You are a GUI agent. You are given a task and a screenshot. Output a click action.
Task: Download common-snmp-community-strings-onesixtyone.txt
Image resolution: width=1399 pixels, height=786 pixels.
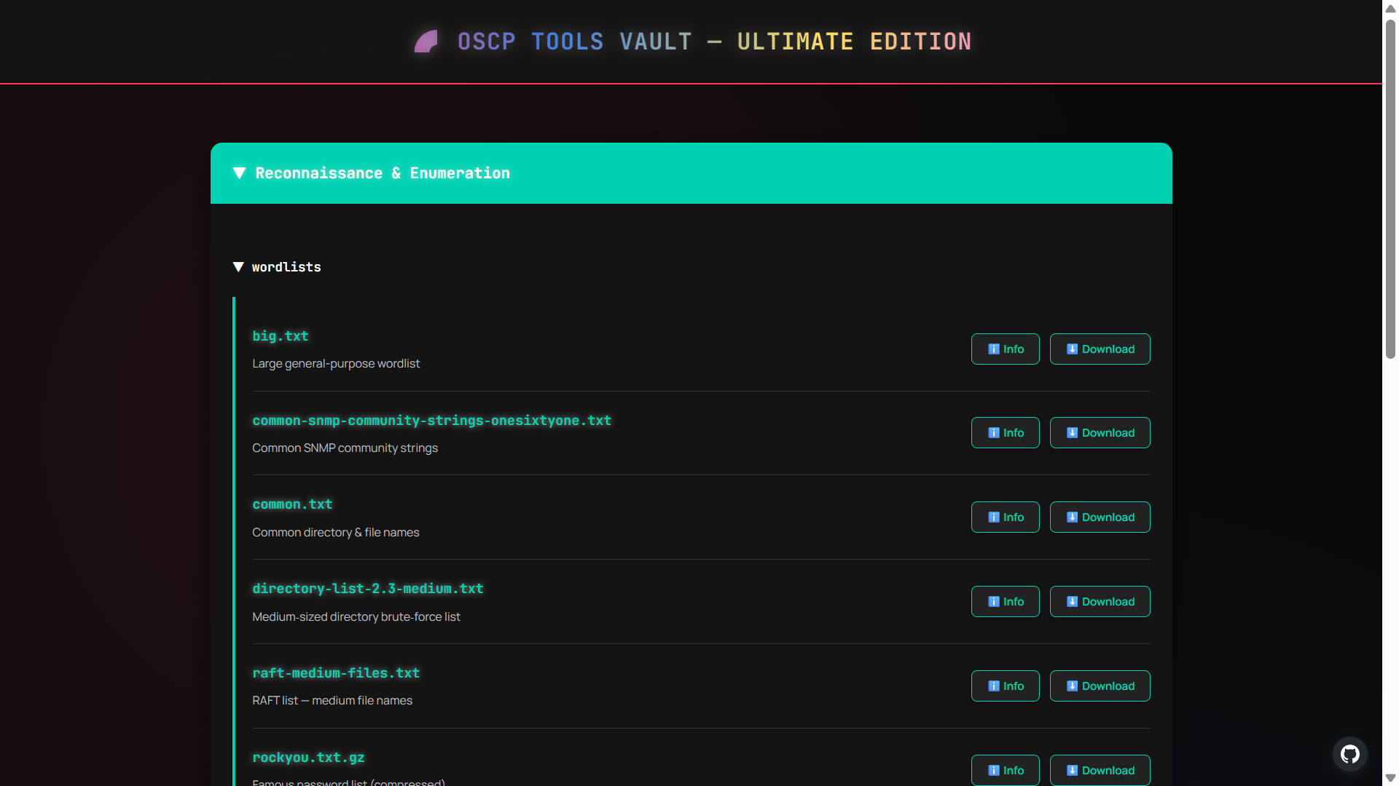point(1100,433)
